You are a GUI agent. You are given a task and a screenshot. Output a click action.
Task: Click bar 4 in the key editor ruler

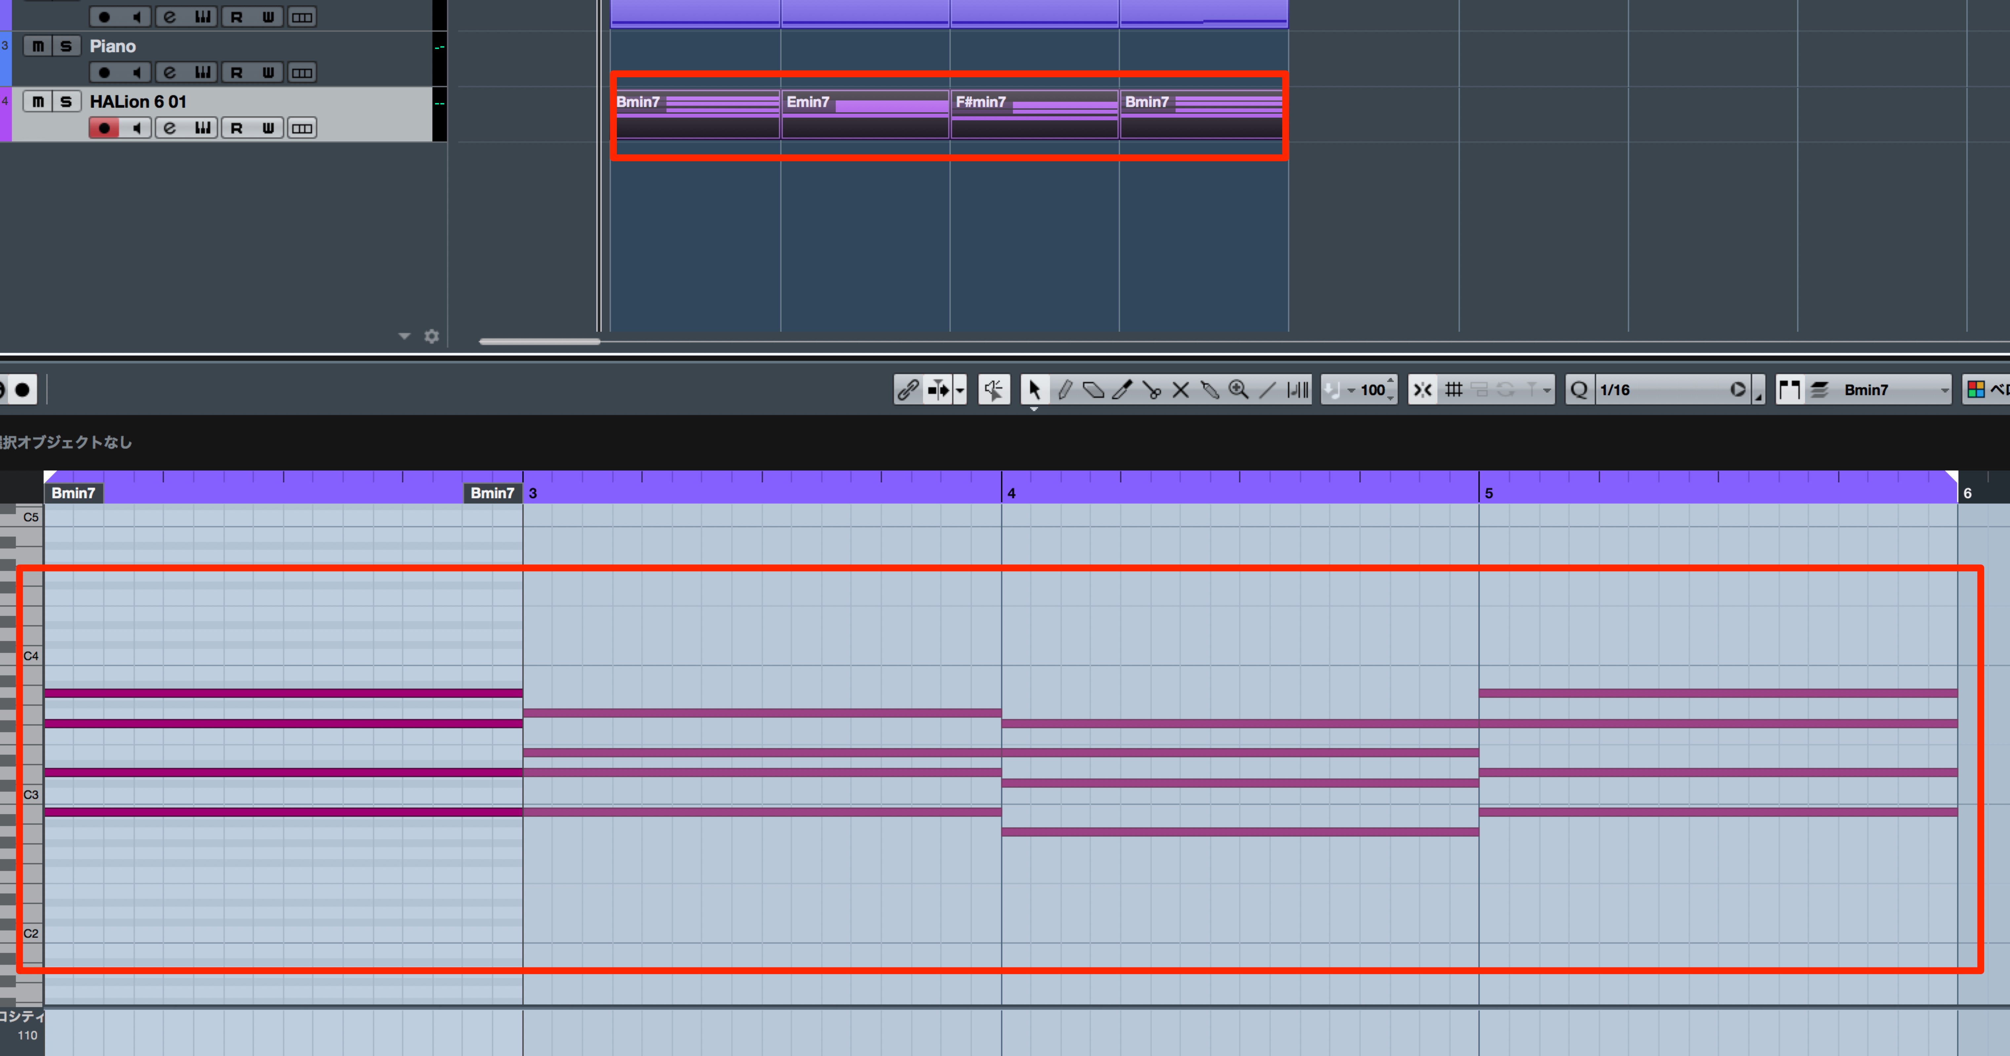coord(1011,493)
